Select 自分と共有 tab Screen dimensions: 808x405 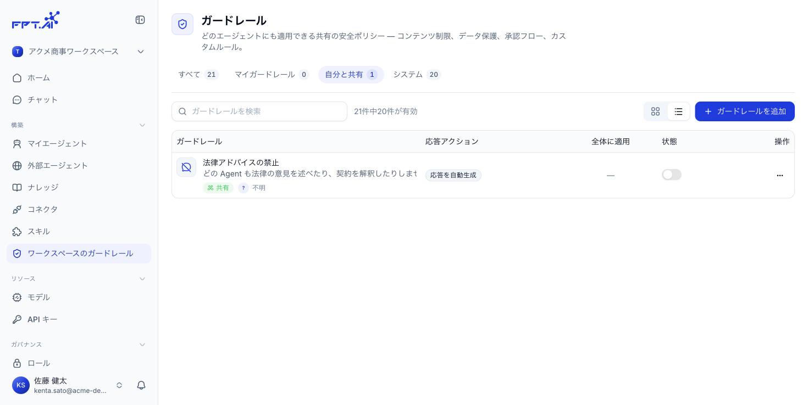(x=351, y=75)
